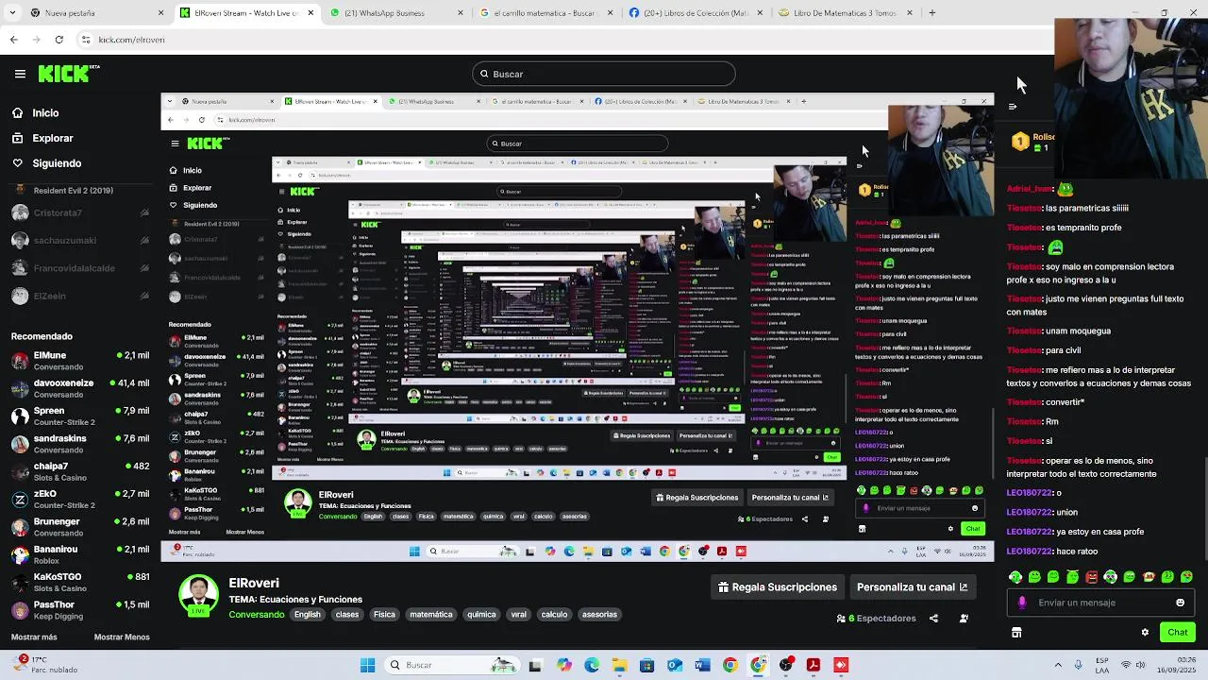This screenshot has width=1208, height=680.
Task: Click the Regala Suscripciones button below the stream
Action: pos(778,587)
